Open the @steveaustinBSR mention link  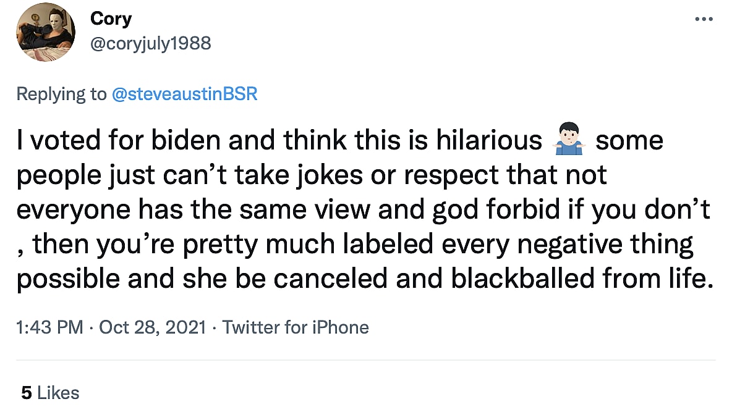184,94
